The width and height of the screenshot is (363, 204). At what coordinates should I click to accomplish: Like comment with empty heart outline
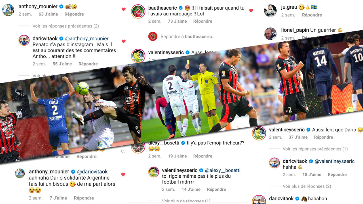[x=123, y=152]
